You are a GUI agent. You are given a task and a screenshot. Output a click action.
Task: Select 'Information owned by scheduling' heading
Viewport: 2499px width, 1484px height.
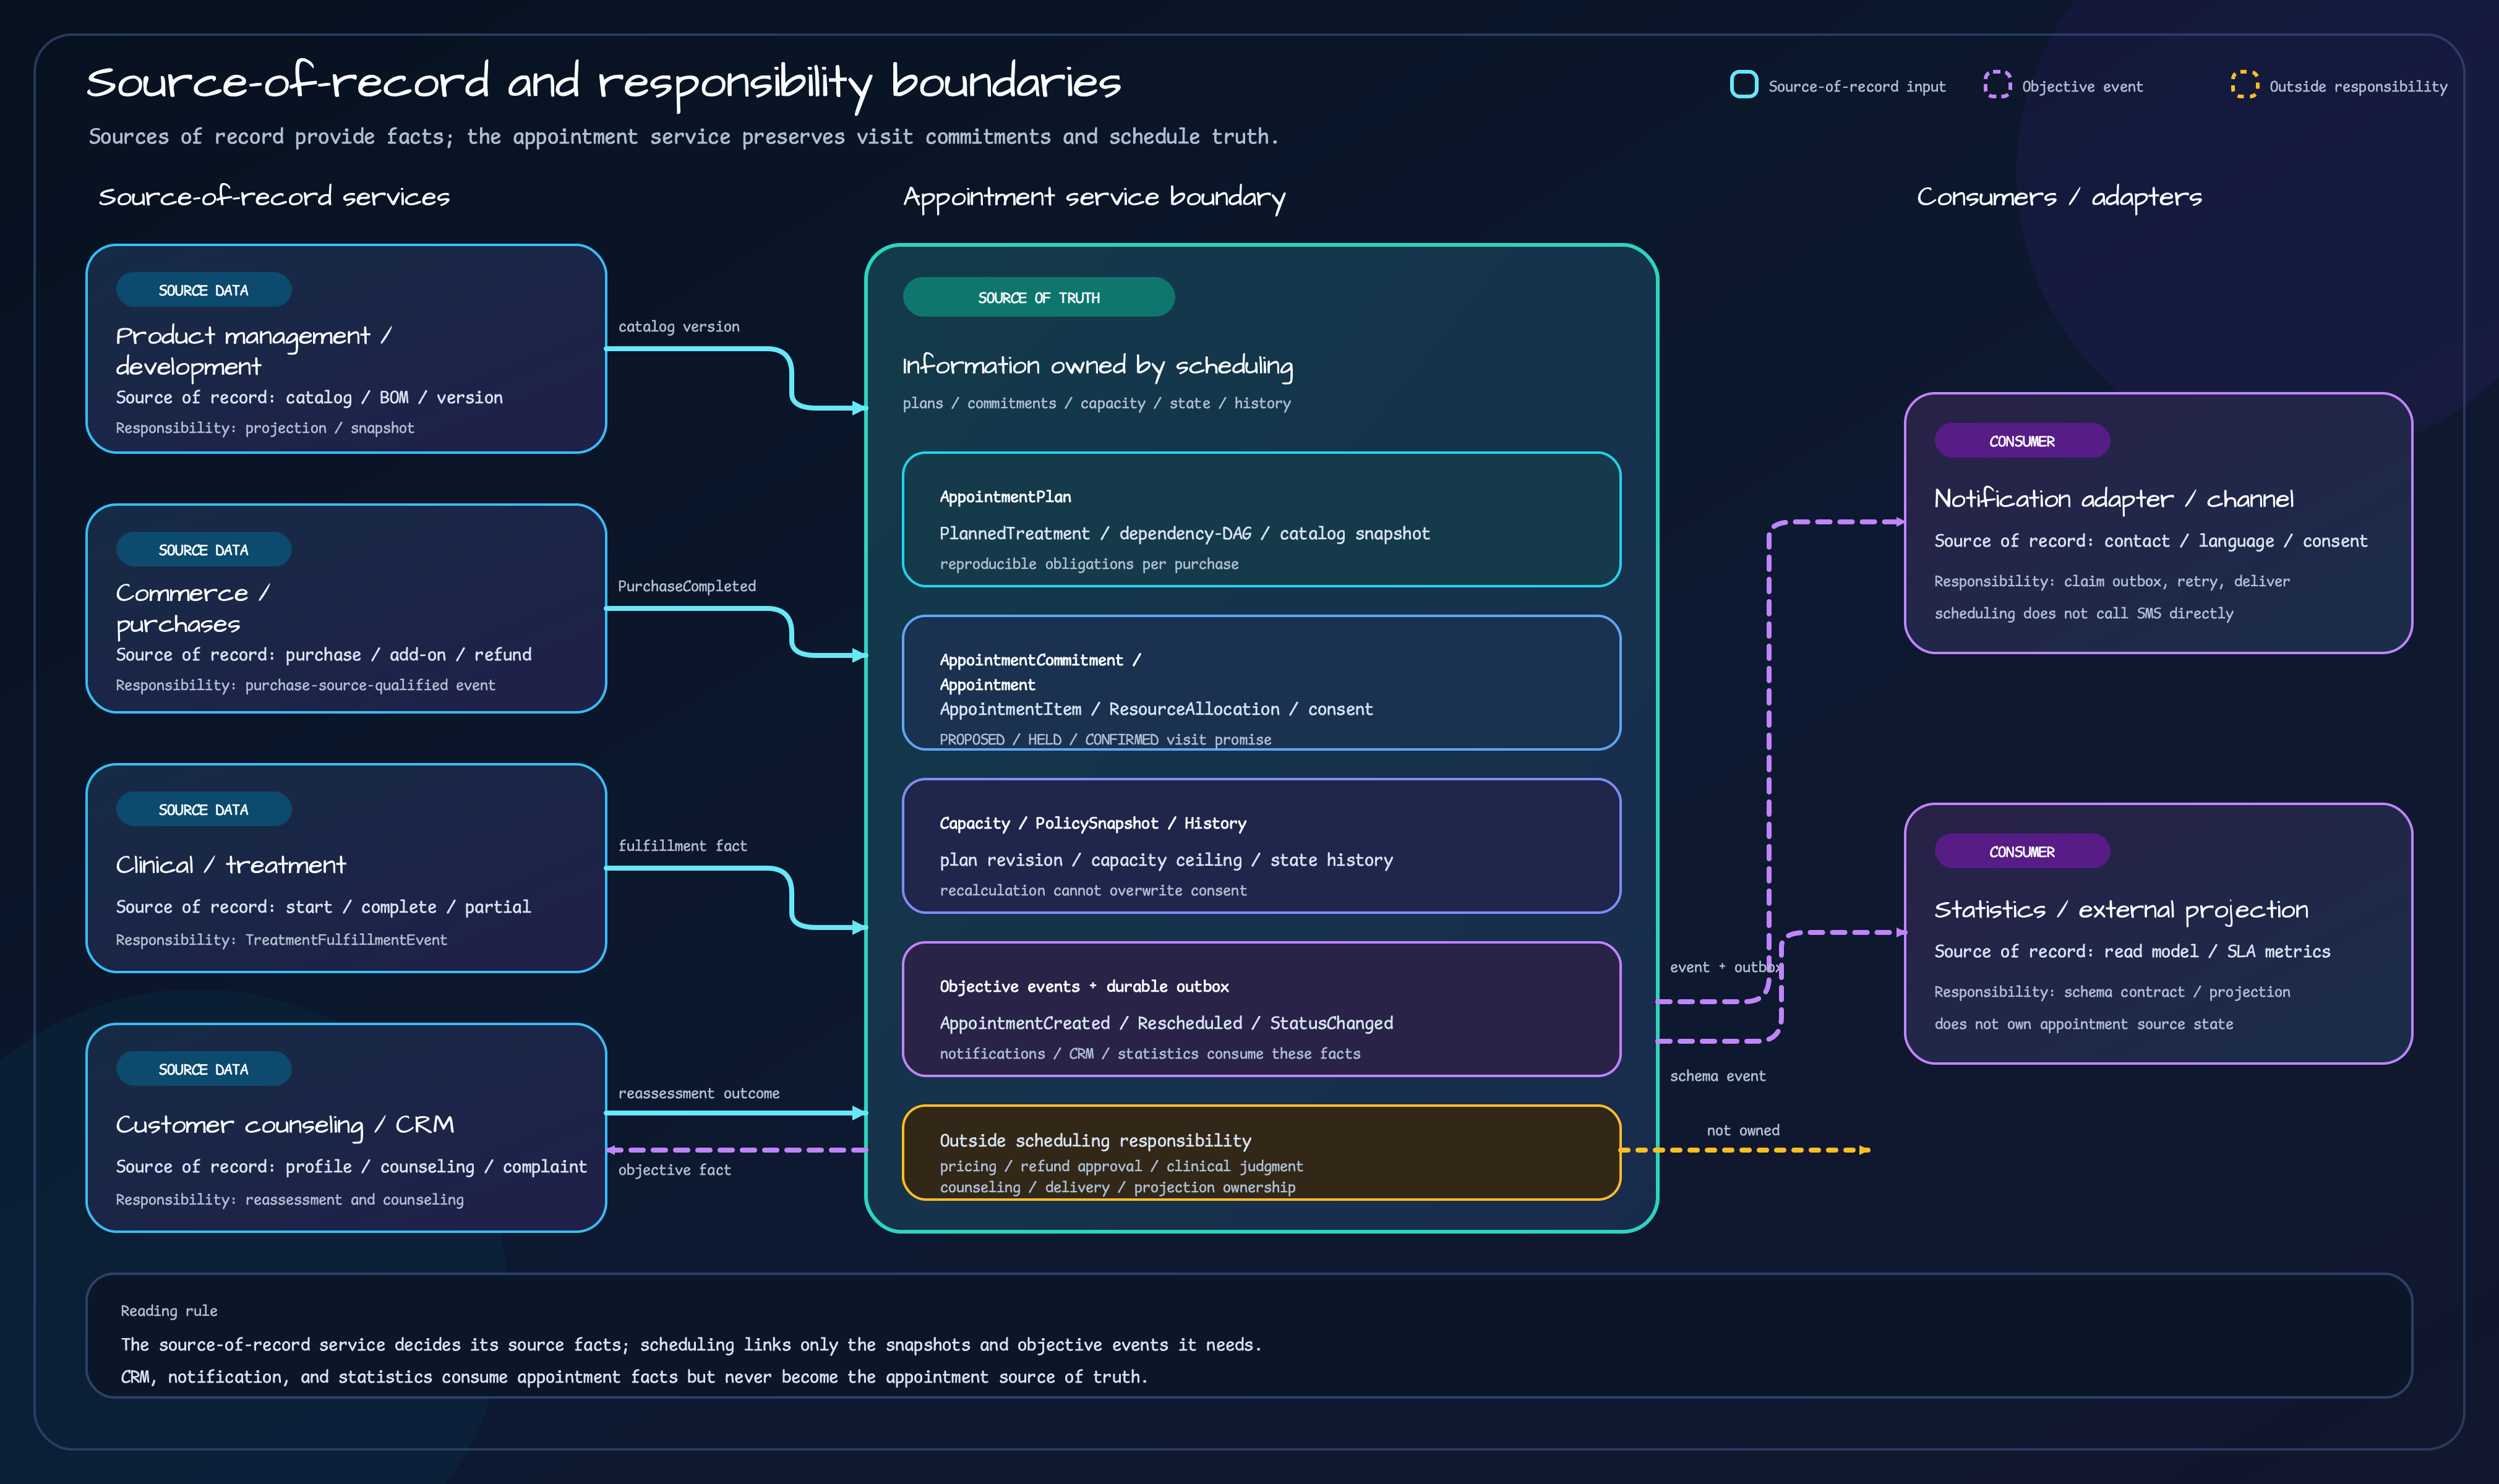[x=1097, y=366]
